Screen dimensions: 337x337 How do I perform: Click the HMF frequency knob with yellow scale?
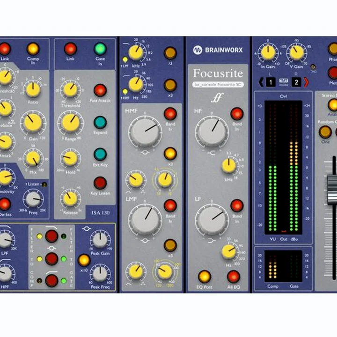tap(165, 180)
